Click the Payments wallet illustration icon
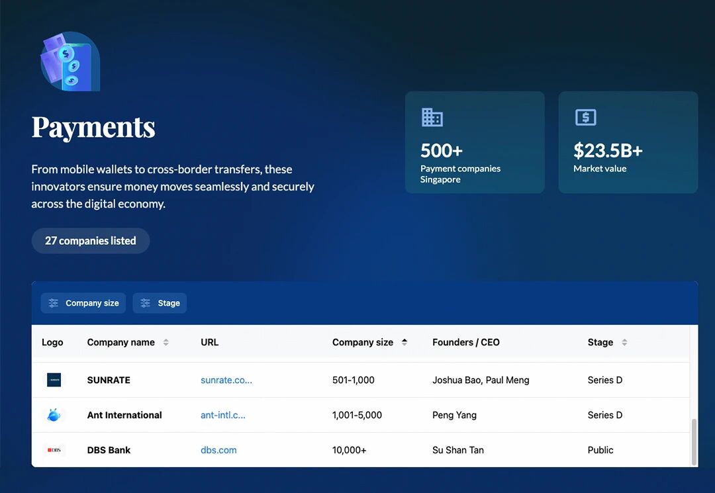Image resolution: width=715 pixels, height=493 pixels. click(x=70, y=62)
